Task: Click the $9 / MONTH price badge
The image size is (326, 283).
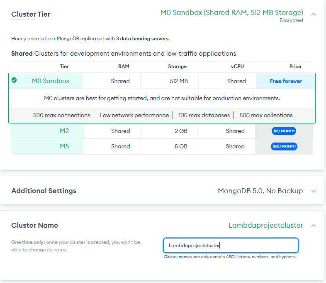Action: pyautogui.click(x=284, y=131)
